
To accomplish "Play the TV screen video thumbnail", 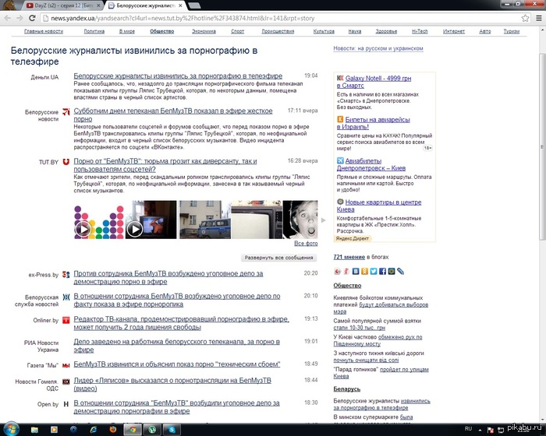I will tap(151, 220).
